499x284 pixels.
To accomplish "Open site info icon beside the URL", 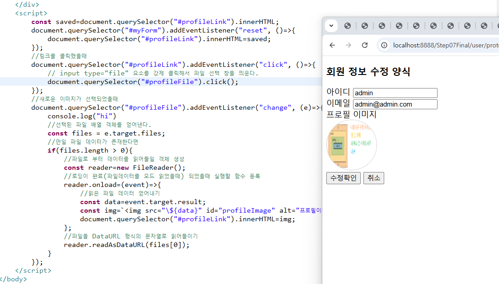I will [384, 45].
